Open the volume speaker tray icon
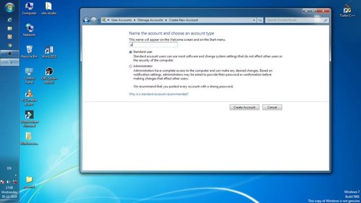 pos(8,182)
